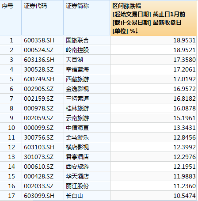Select the 证券代码 column header

[42, 18]
